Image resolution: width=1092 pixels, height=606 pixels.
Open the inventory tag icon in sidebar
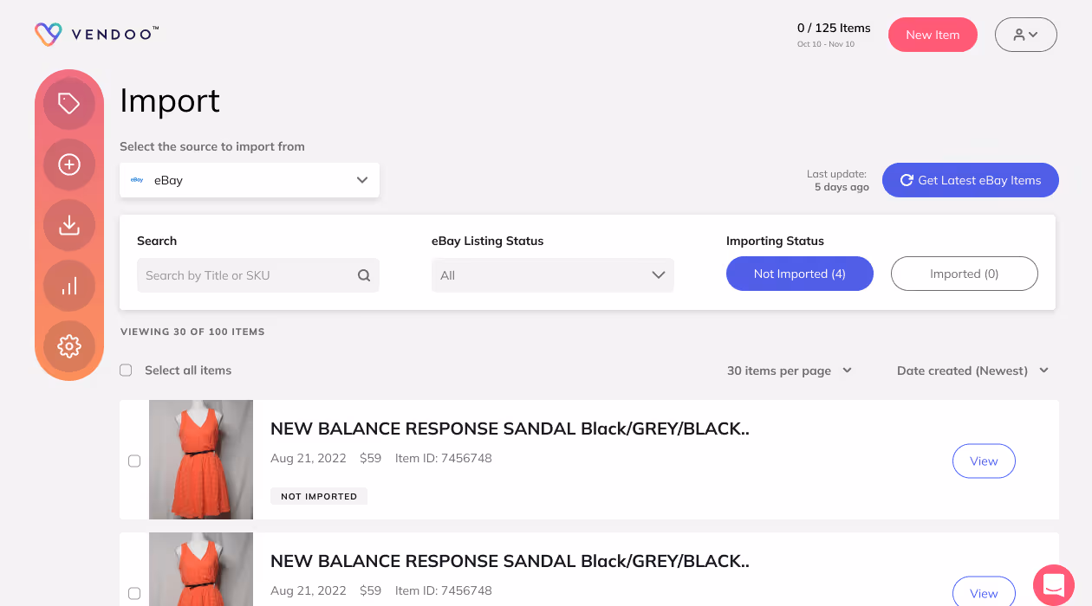tap(69, 104)
